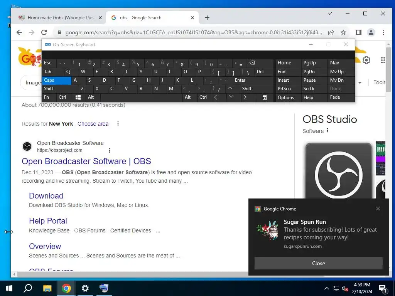The image size is (395, 296).
Task: Close the Homemade Gobs tab
Action: tap(100, 18)
